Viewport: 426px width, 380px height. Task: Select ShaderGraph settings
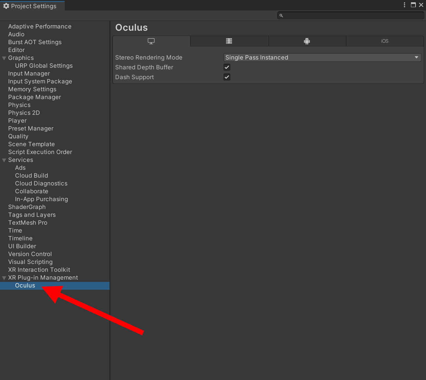click(x=27, y=207)
